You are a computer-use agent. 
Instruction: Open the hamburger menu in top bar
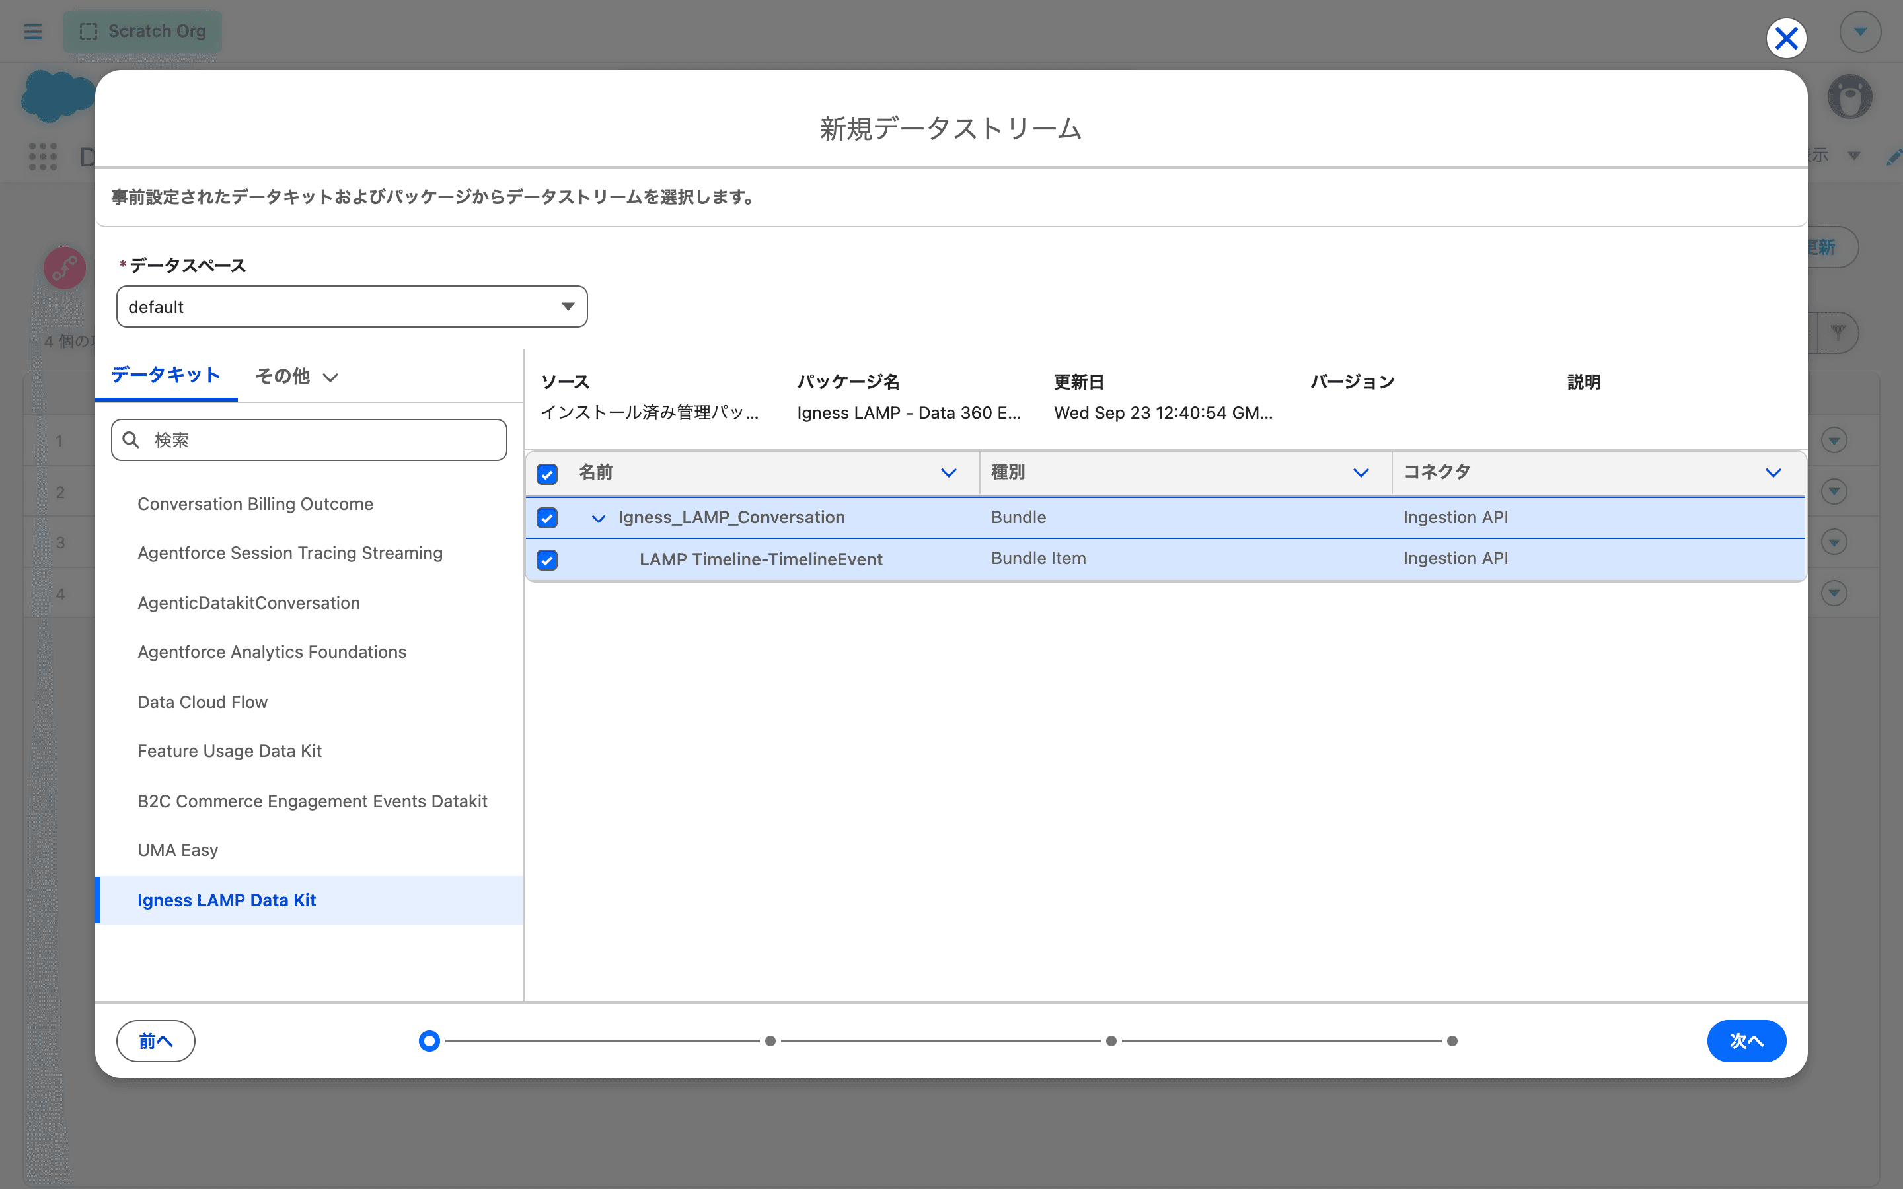click(x=33, y=32)
